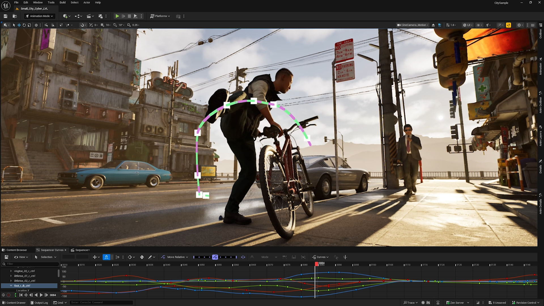The height and width of the screenshot is (306, 544).
Task: Open the Move Relative dropdown in the curve editor
Action: click(175, 257)
